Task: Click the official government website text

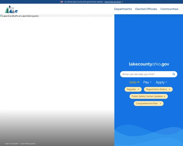Action: pos(84,2)
